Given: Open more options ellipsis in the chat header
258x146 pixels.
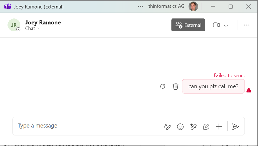Looking at the screenshot, I should point(247,25).
